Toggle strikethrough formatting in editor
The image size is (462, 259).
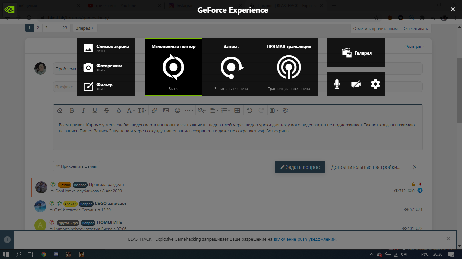[106, 110]
